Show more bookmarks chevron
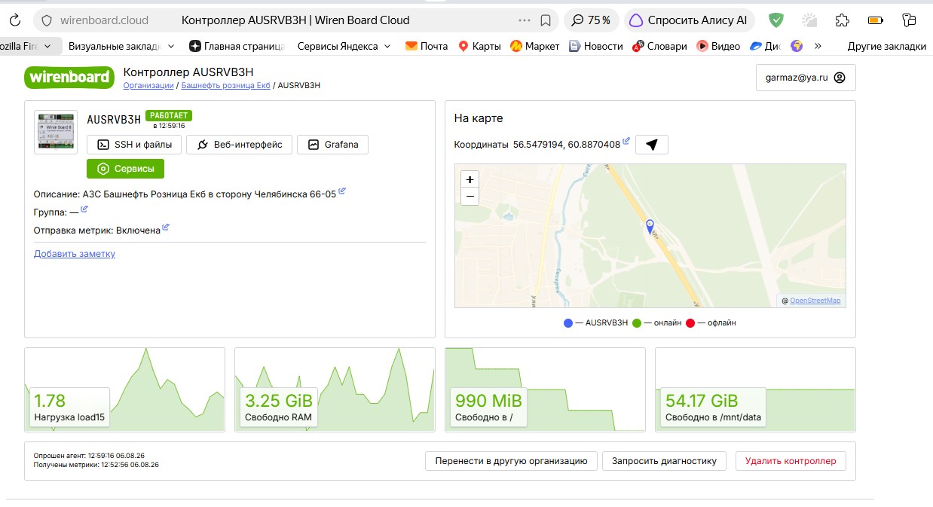 pos(818,46)
